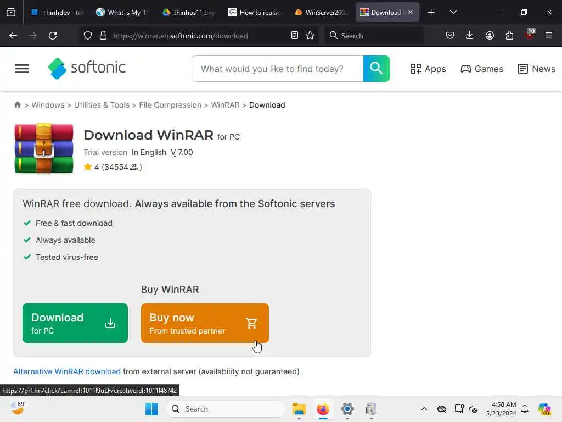Click the taskbar Search box
The height and width of the screenshot is (422, 562).
[226, 409]
